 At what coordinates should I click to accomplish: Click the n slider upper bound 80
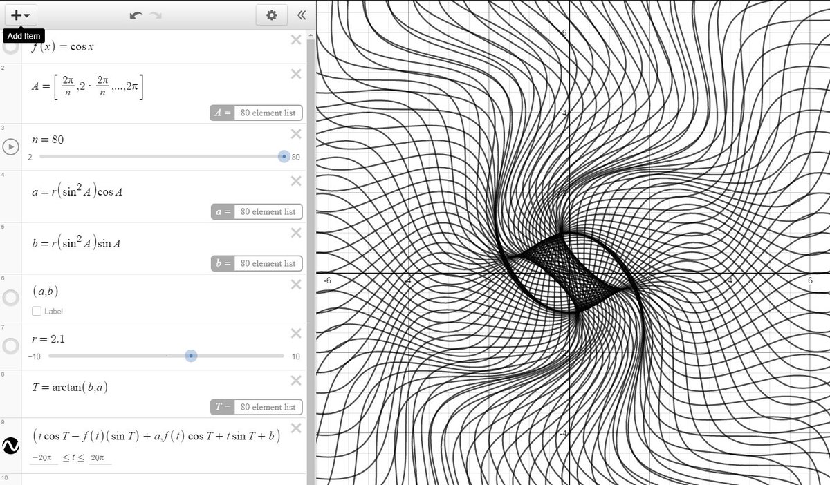[x=296, y=157]
